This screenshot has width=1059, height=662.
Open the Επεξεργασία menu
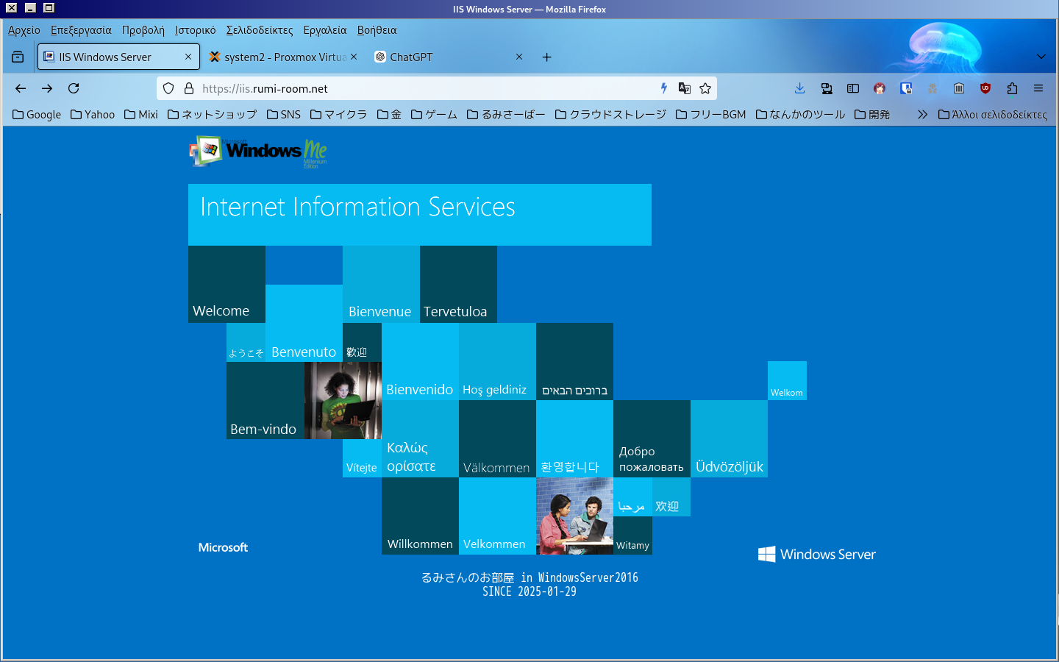pyautogui.click(x=81, y=30)
